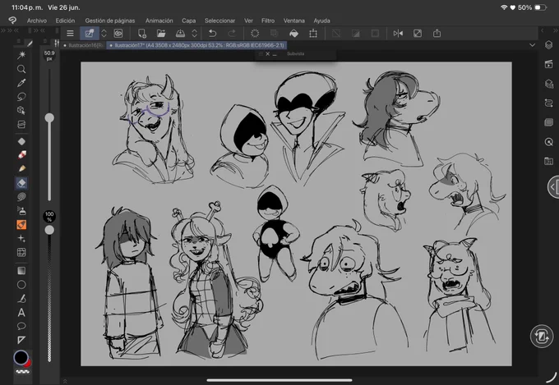Select the Blend smudge tool
The width and height of the screenshot is (559, 385).
coord(21,196)
